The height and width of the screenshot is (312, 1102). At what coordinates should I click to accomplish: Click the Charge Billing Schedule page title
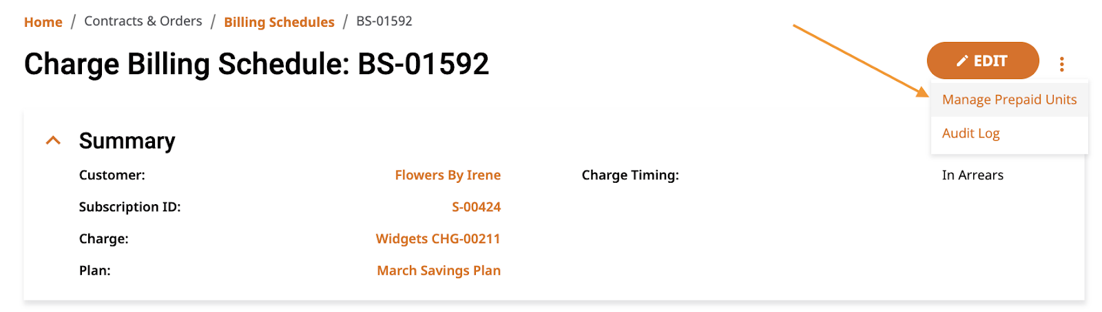[256, 64]
